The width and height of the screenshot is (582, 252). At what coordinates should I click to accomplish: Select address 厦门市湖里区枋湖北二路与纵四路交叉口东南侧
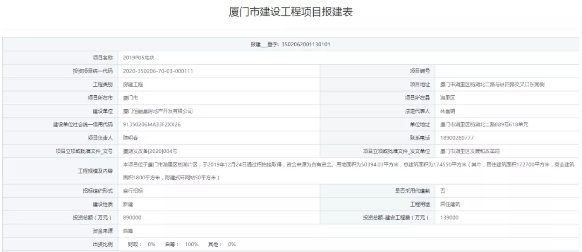pyautogui.click(x=492, y=85)
